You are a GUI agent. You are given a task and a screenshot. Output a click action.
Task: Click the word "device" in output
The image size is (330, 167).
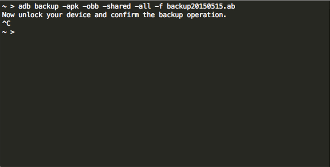79,15
